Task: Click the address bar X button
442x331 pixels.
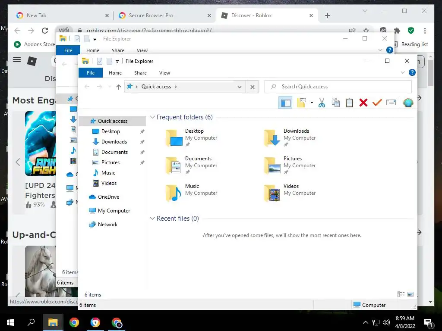Action: click(x=253, y=87)
